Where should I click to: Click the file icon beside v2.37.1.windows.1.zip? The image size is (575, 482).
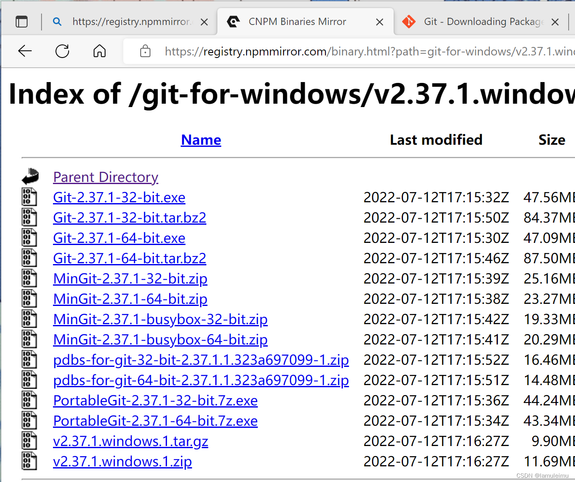pos(29,461)
